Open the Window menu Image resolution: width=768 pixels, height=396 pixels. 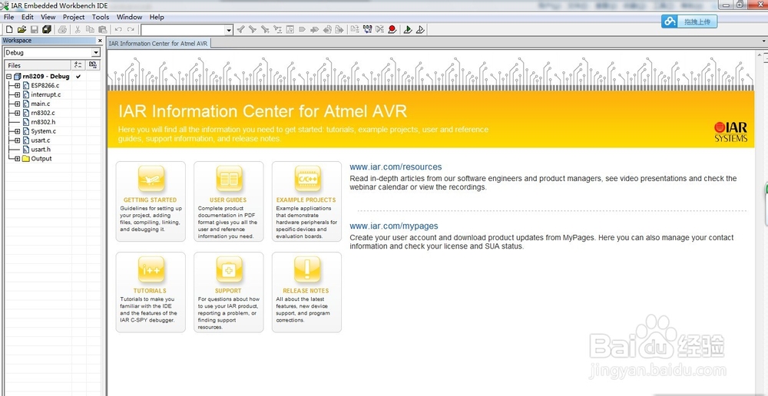(129, 17)
